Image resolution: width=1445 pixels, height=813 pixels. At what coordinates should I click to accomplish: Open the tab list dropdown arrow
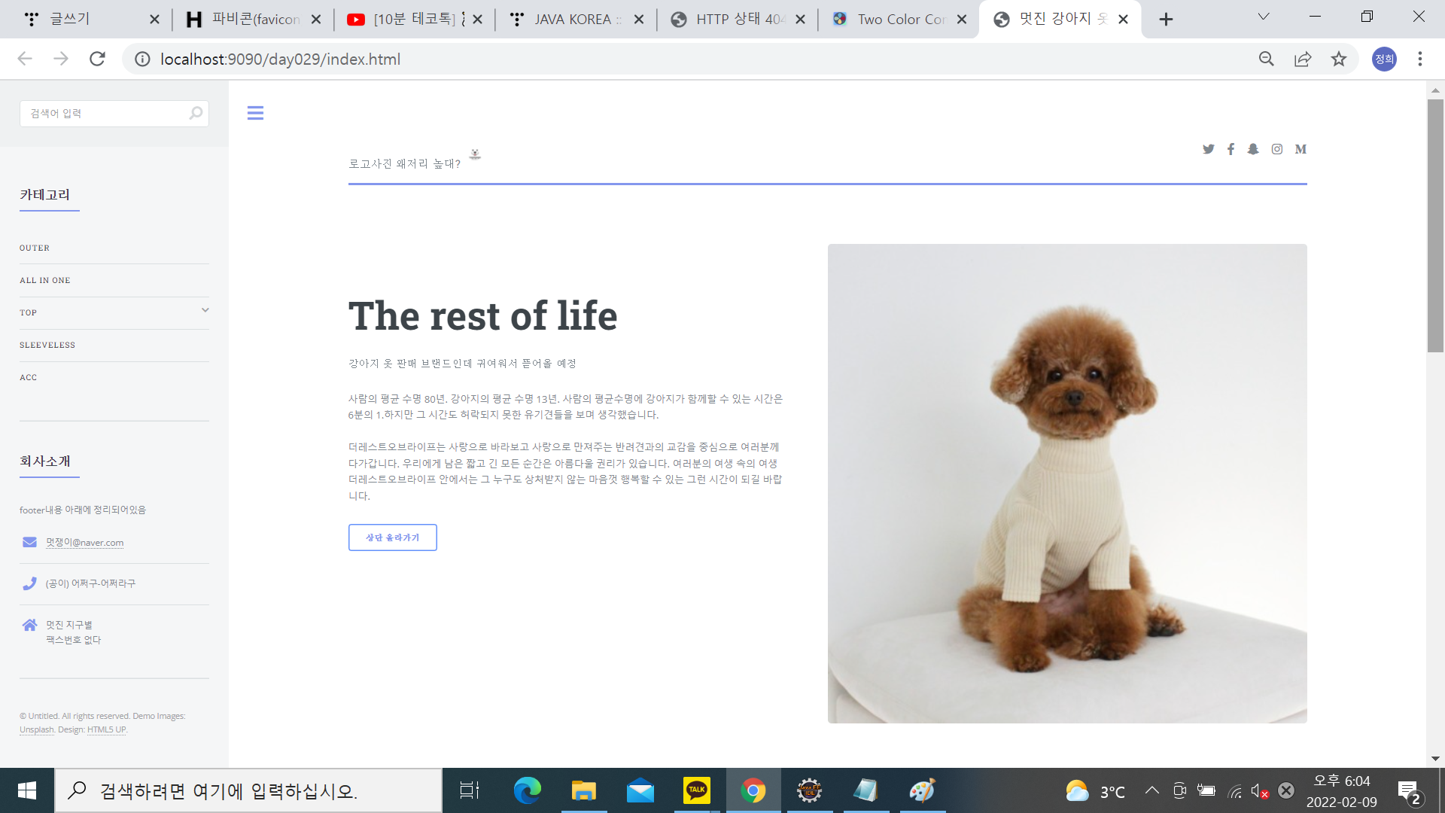pos(1264,17)
